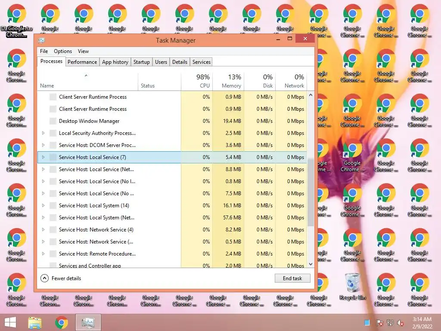
Task: Open the Options menu
Action: (63, 51)
